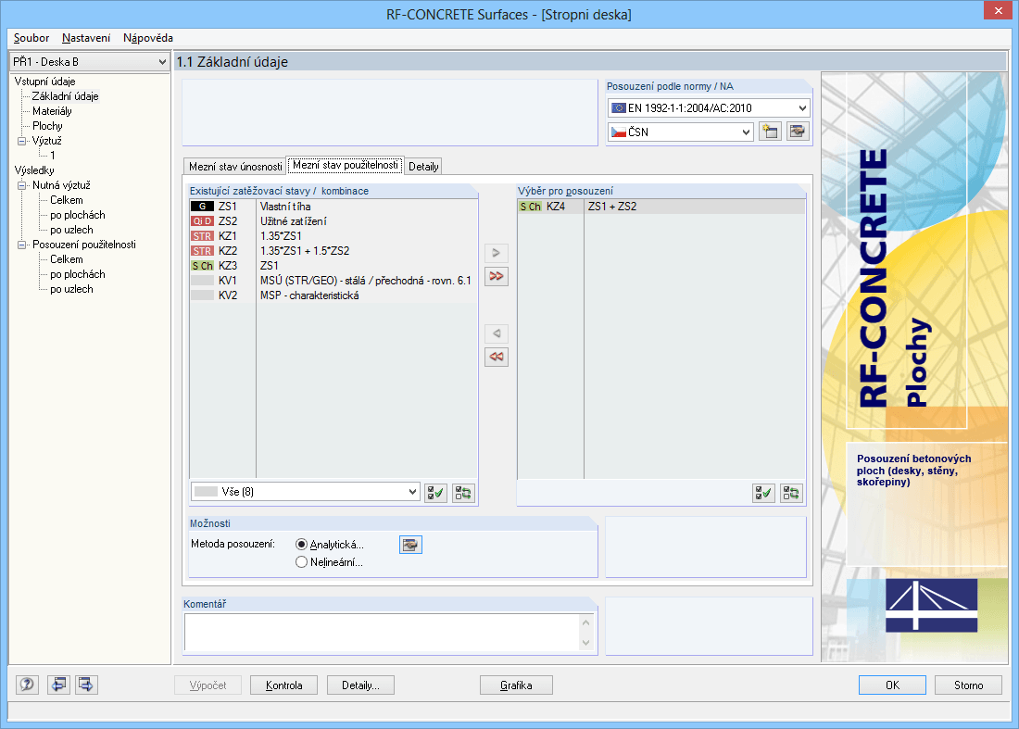Image resolution: width=1019 pixels, height=729 pixels.
Task: Select Plochy in the tree
Action: pyautogui.click(x=47, y=126)
